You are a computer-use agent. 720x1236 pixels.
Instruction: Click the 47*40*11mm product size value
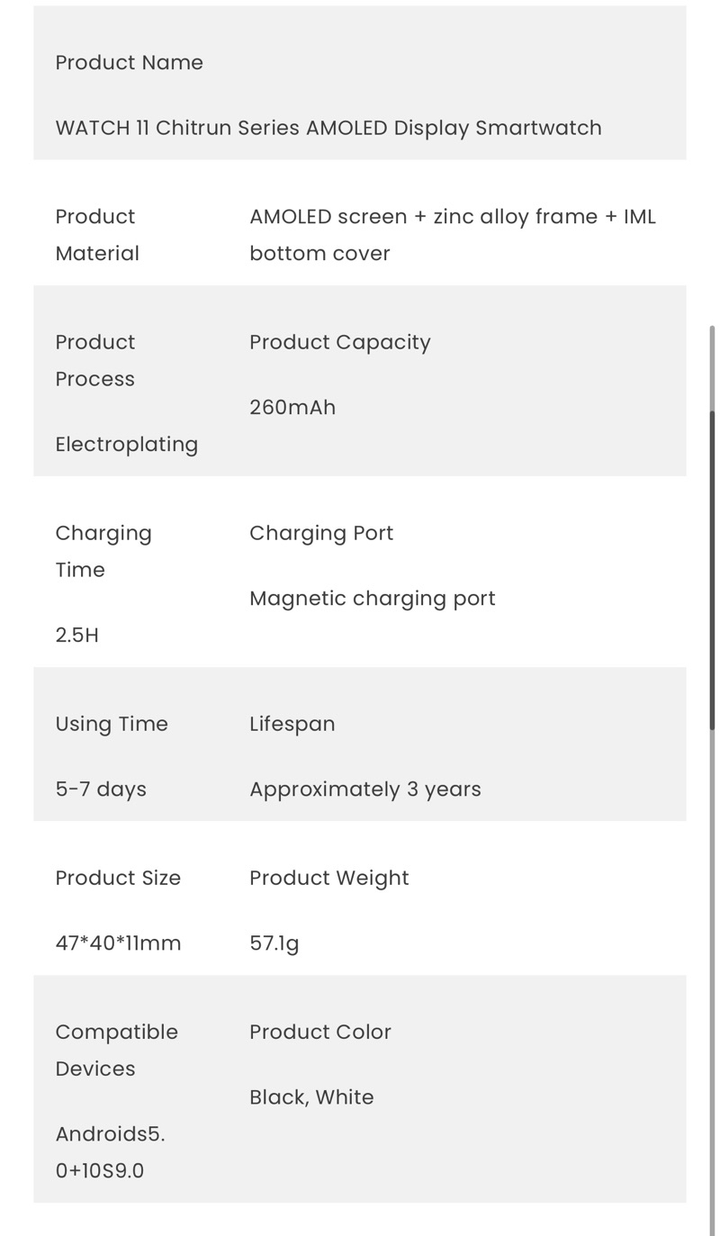pyautogui.click(x=118, y=943)
